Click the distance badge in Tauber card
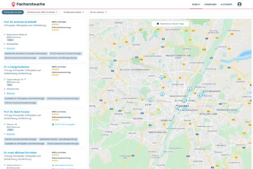253x169 pixels. coord(10,130)
